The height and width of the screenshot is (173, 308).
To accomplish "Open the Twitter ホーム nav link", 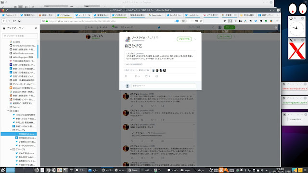I will click(x=89, y=27).
